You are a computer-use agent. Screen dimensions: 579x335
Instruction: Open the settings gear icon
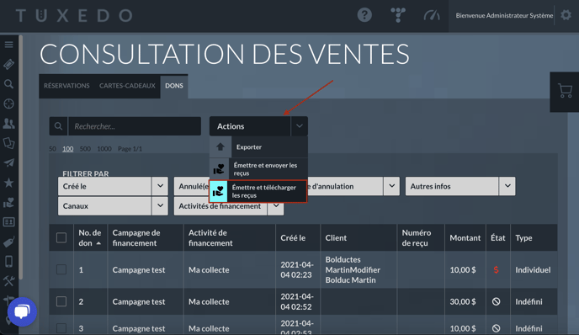(566, 15)
